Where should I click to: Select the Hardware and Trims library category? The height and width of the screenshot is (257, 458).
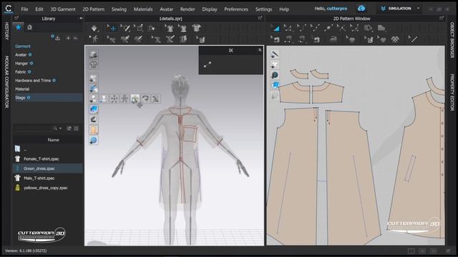[33, 81]
